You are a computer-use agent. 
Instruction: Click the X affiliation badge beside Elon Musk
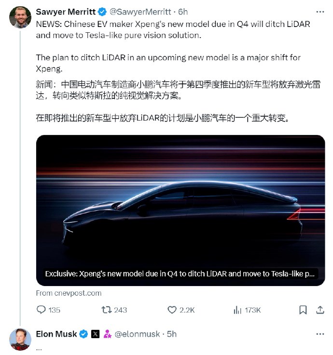pyautogui.click(x=96, y=334)
